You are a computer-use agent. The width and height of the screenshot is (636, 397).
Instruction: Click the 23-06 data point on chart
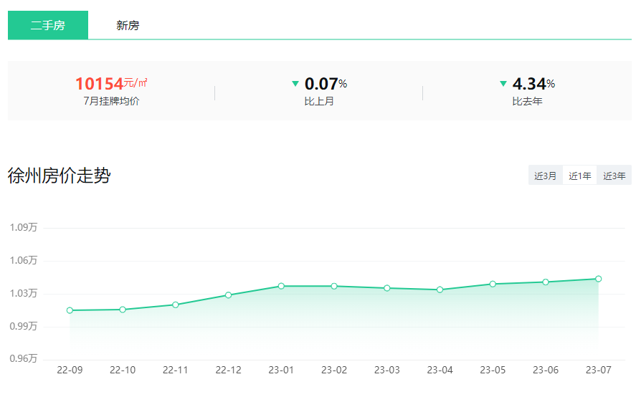point(546,282)
